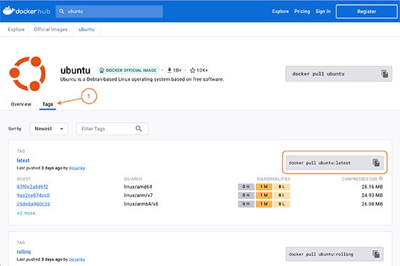Viewport: 400px width, 266px height.
Task: Click the 26.08 MB size value
Action: pos(372,204)
